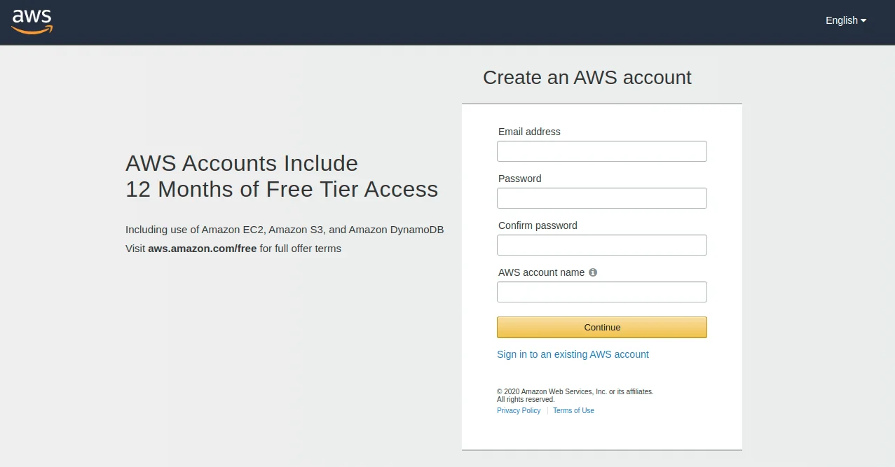Click into the Password input box
895x467 pixels.
coord(601,198)
